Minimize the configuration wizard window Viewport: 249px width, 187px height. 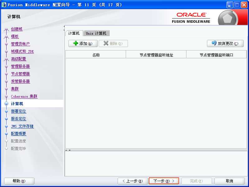pyautogui.click(x=229, y=5)
